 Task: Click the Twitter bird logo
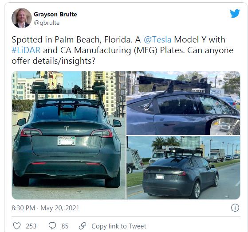[235, 13]
